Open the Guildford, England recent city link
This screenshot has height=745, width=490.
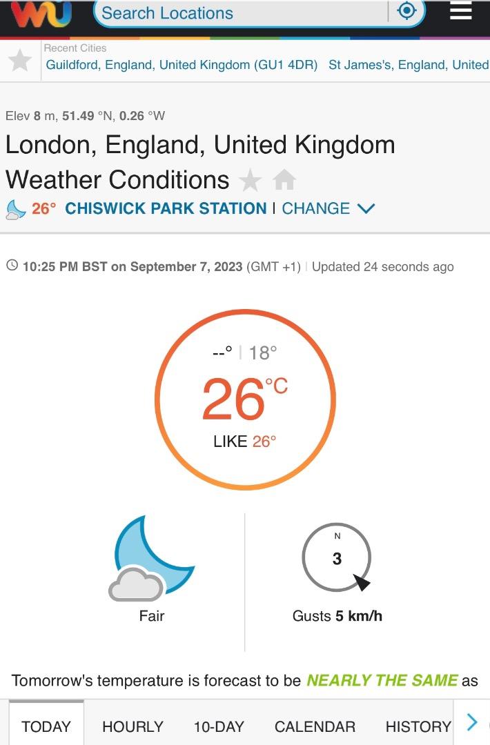[182, 65]
